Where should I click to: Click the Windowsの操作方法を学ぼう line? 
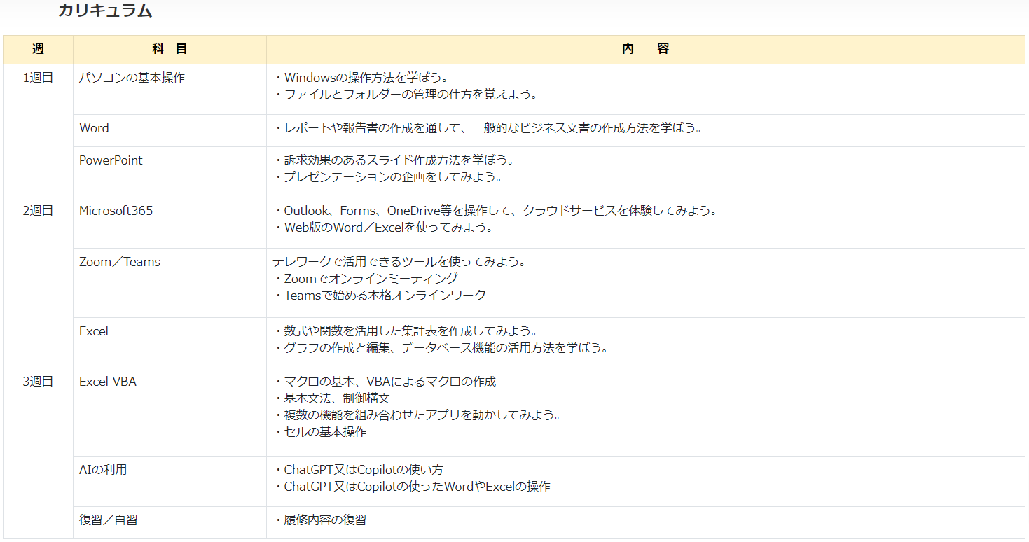pos(366,78)
